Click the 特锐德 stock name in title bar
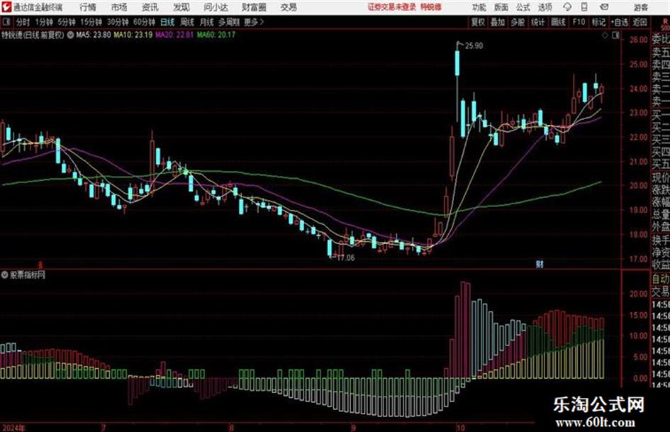670x432 pixels. pyautogui.click(x=431, y=7)
